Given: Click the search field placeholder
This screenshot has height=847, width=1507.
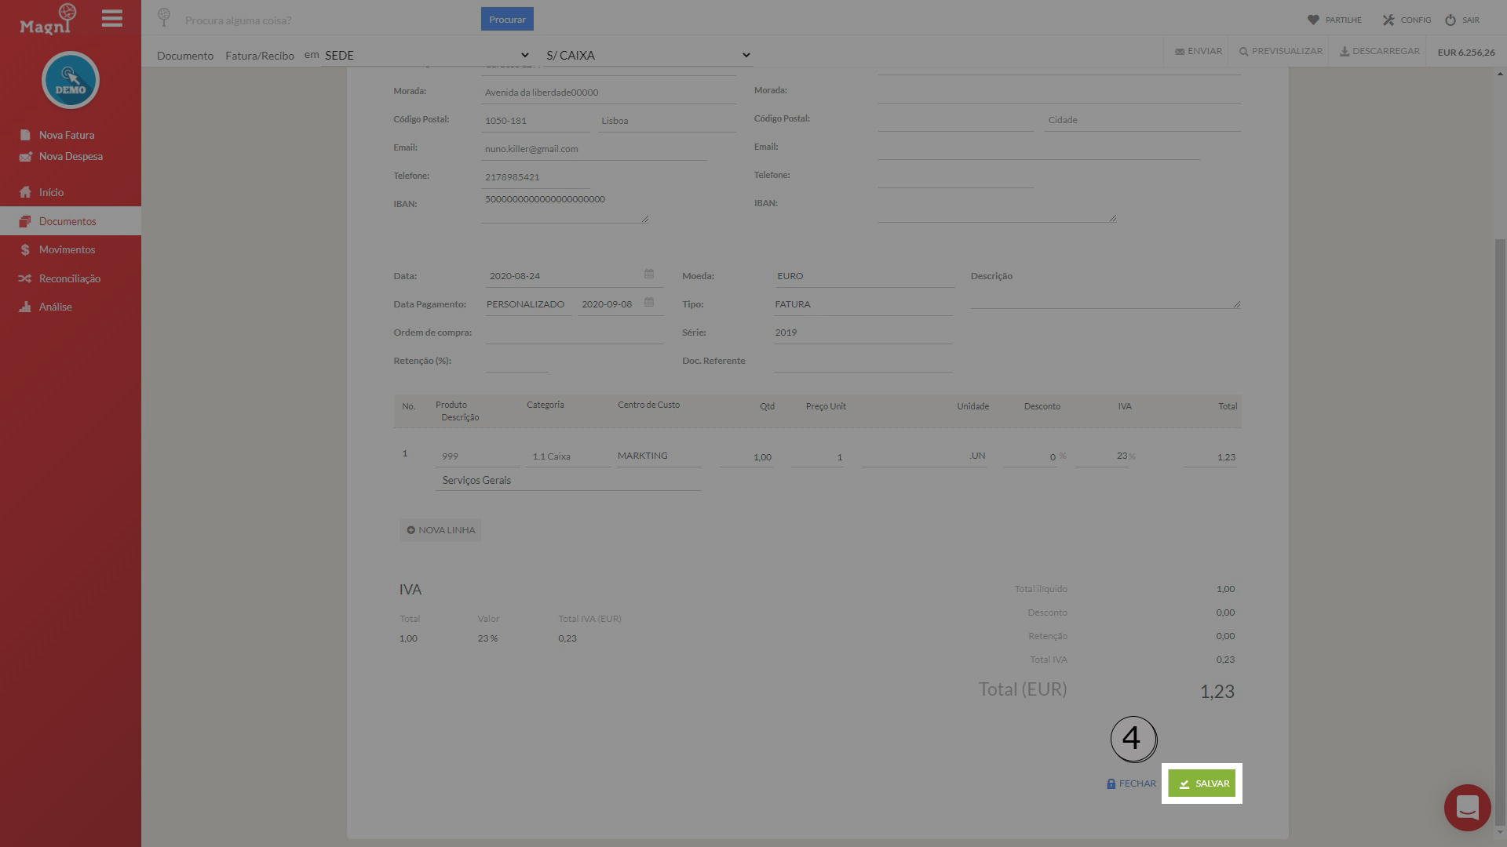Looking at the screenshot, I should tap(238, 20).
